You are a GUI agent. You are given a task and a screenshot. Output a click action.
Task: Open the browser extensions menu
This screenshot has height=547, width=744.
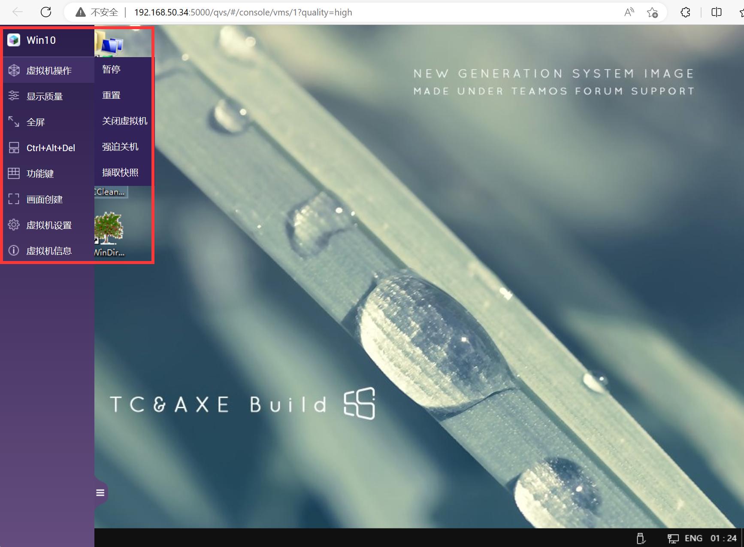point(685,12)
